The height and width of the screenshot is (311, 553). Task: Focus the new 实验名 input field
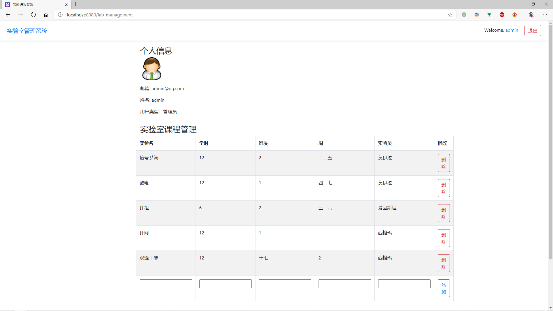point(166,284)
